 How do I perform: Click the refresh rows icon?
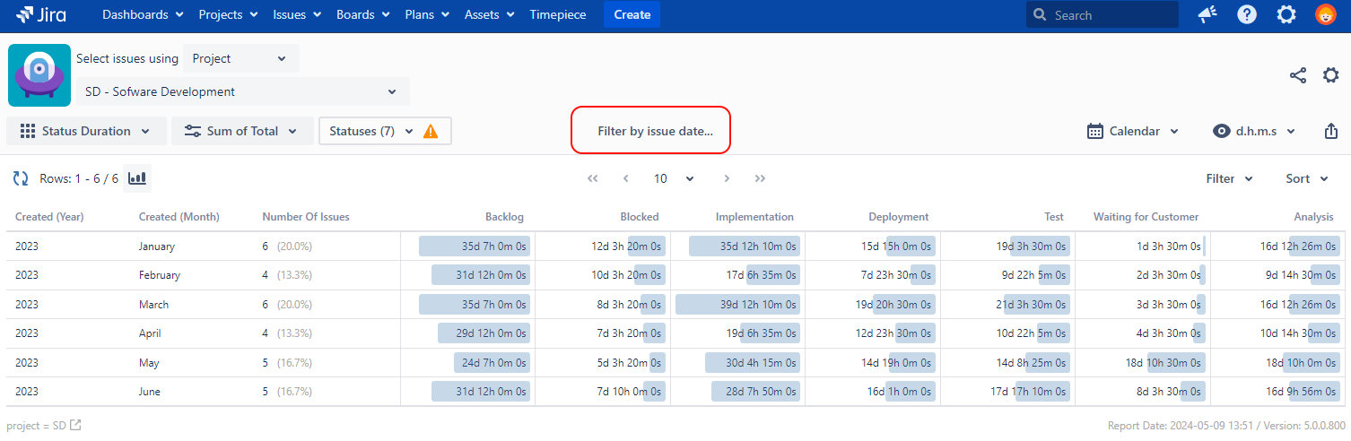point(20,178)
